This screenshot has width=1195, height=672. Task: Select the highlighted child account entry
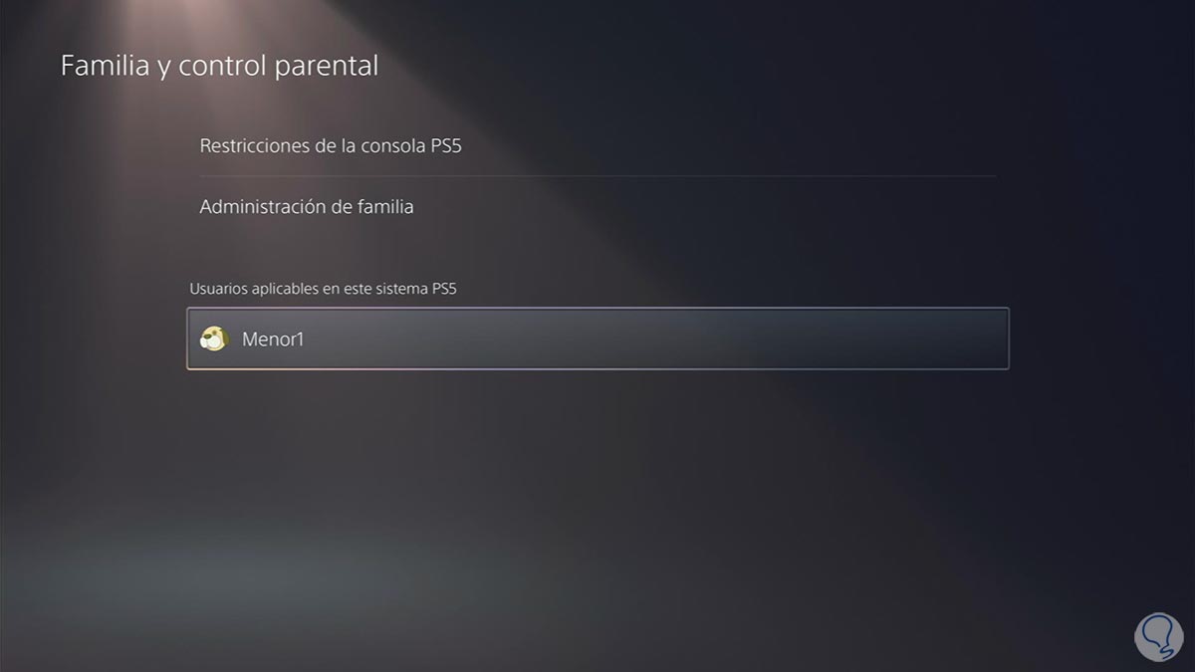click(x=597, y=338)
